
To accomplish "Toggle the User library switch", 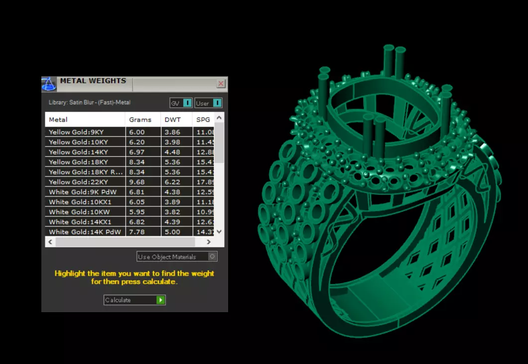I will point(208,103).
